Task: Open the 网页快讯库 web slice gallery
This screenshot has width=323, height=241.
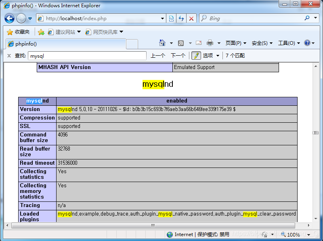Action: point(104,32)
